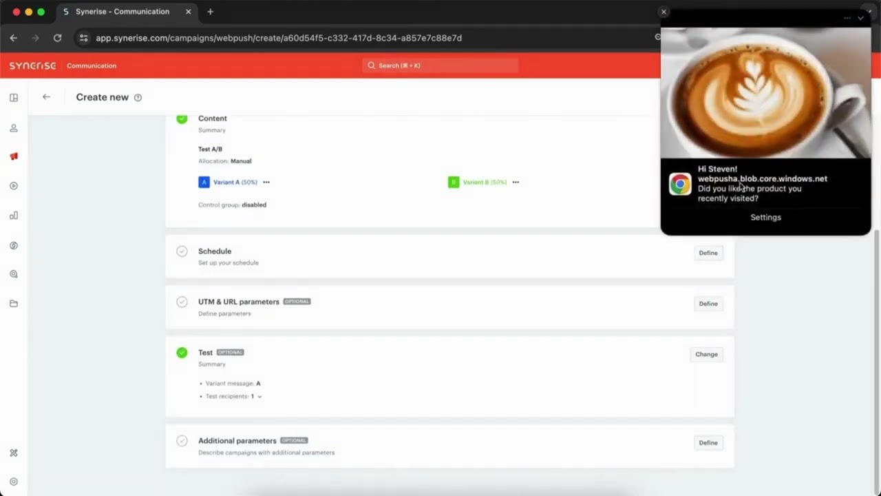Open the folder icon in left sidebar
Image resolution: width=881 pixels, height=496 pixels.
[x=14, y=304]
